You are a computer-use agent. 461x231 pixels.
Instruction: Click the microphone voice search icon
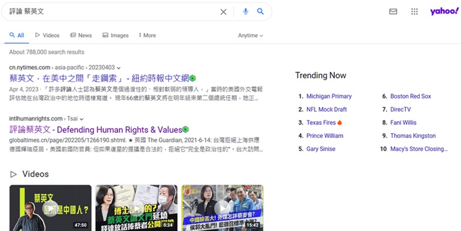[x=246, y=11]
